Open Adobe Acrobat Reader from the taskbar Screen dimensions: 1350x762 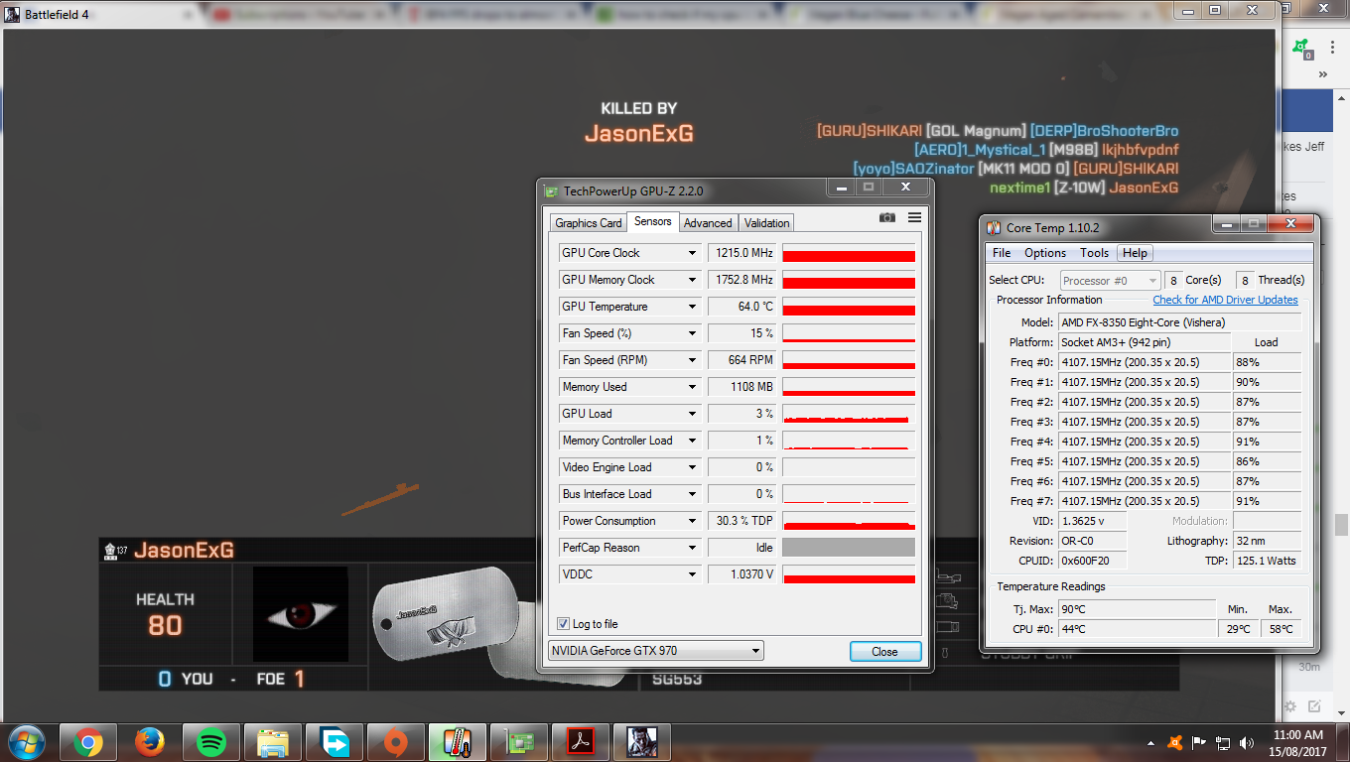[x=580, y=742]
